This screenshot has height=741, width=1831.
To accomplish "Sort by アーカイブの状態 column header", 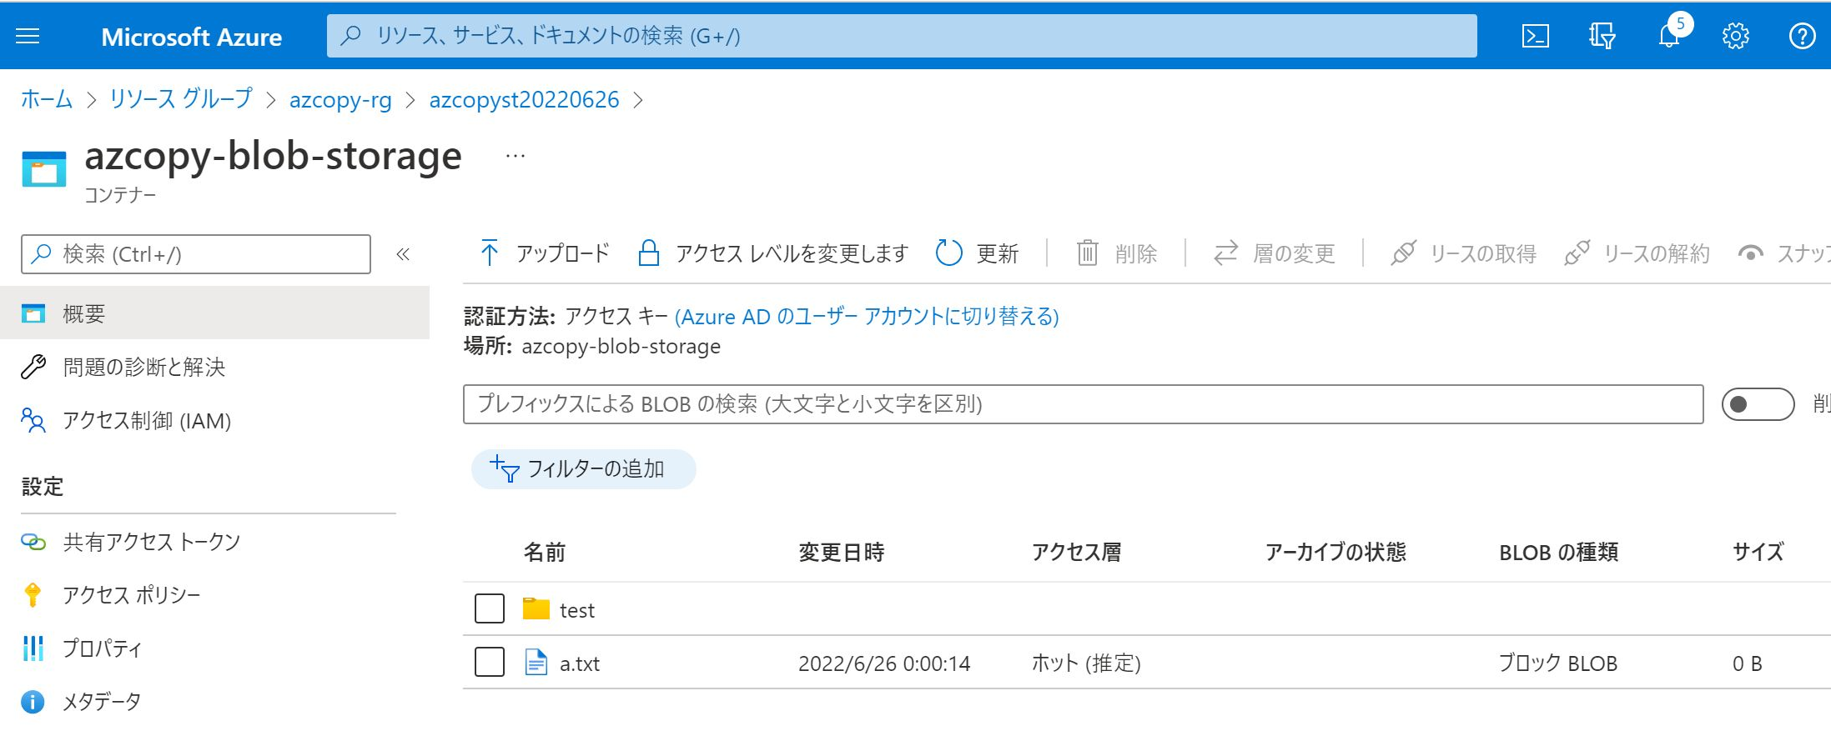I will tap(1336, 553).
